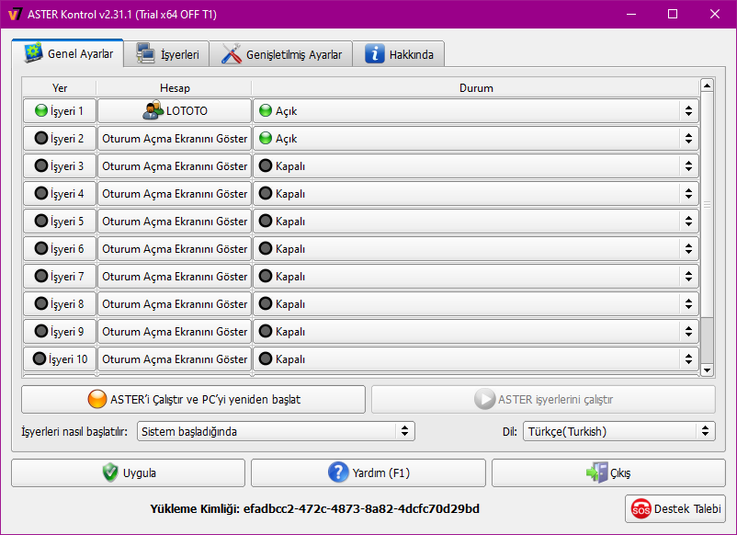Click the tools icon on the Genişletilmiş Ayarlar tab
This screenshot has height=535, width=737.
point(232,54)
